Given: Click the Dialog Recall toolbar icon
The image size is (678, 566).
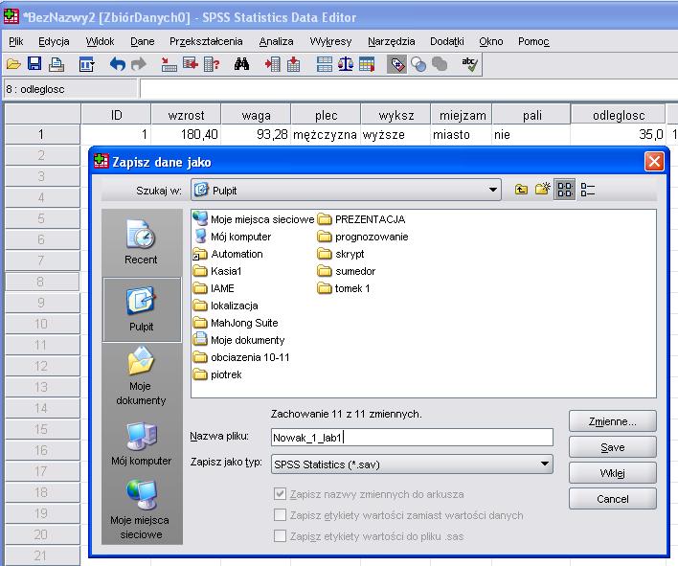Looking at the screenshot, I should tap(87, 64).
